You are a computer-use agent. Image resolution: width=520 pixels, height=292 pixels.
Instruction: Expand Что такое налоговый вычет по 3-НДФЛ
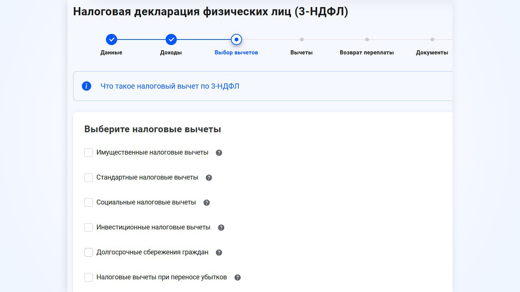170,86
